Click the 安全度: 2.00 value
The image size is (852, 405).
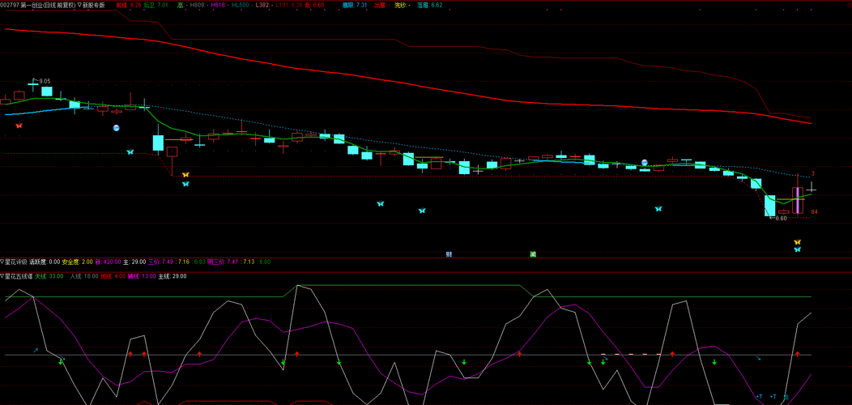click(x=78, y=262)
